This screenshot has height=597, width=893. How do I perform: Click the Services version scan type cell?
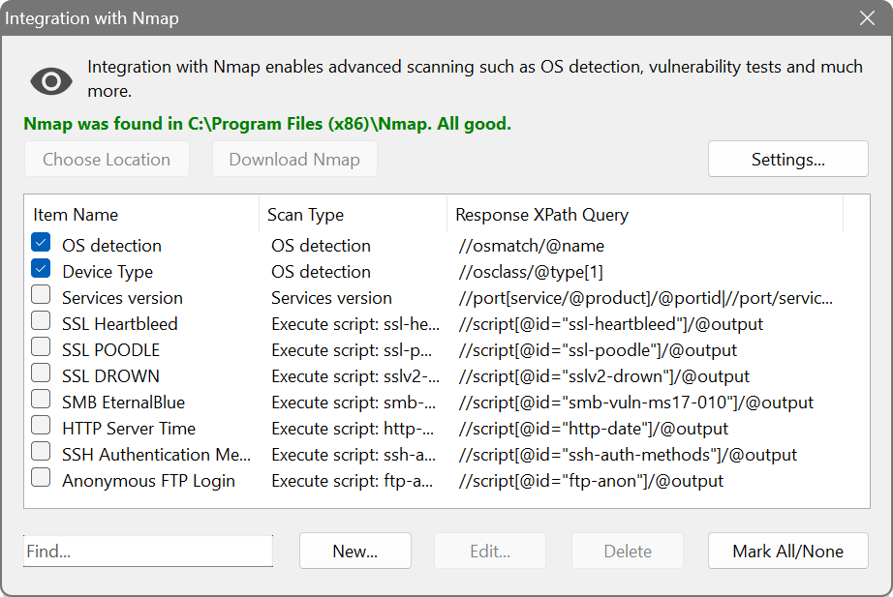[x=331, y=298]
